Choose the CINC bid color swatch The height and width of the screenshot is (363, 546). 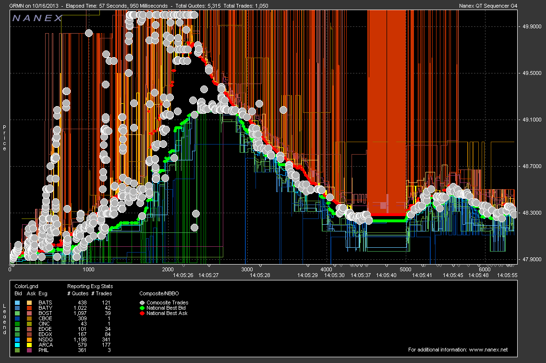coord(18,324)
